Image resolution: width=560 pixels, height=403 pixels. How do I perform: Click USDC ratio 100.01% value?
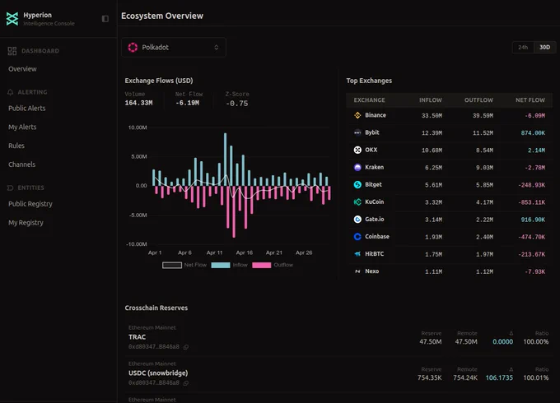pyautogui.click(x=536, y=378)
